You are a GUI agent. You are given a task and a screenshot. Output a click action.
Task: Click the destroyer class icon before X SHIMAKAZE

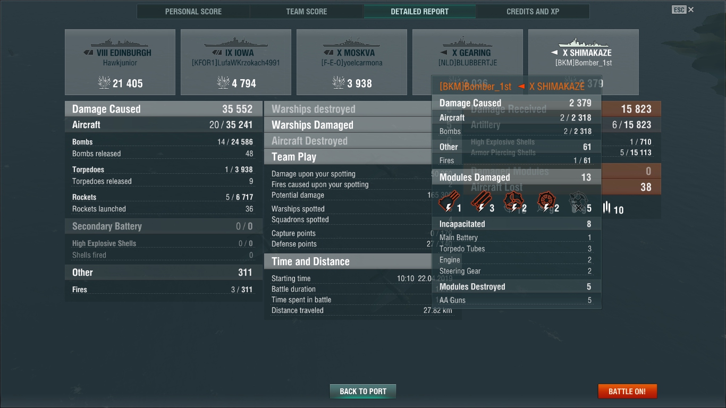(x=554, y=53)
